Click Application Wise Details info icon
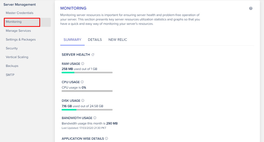 106,139
